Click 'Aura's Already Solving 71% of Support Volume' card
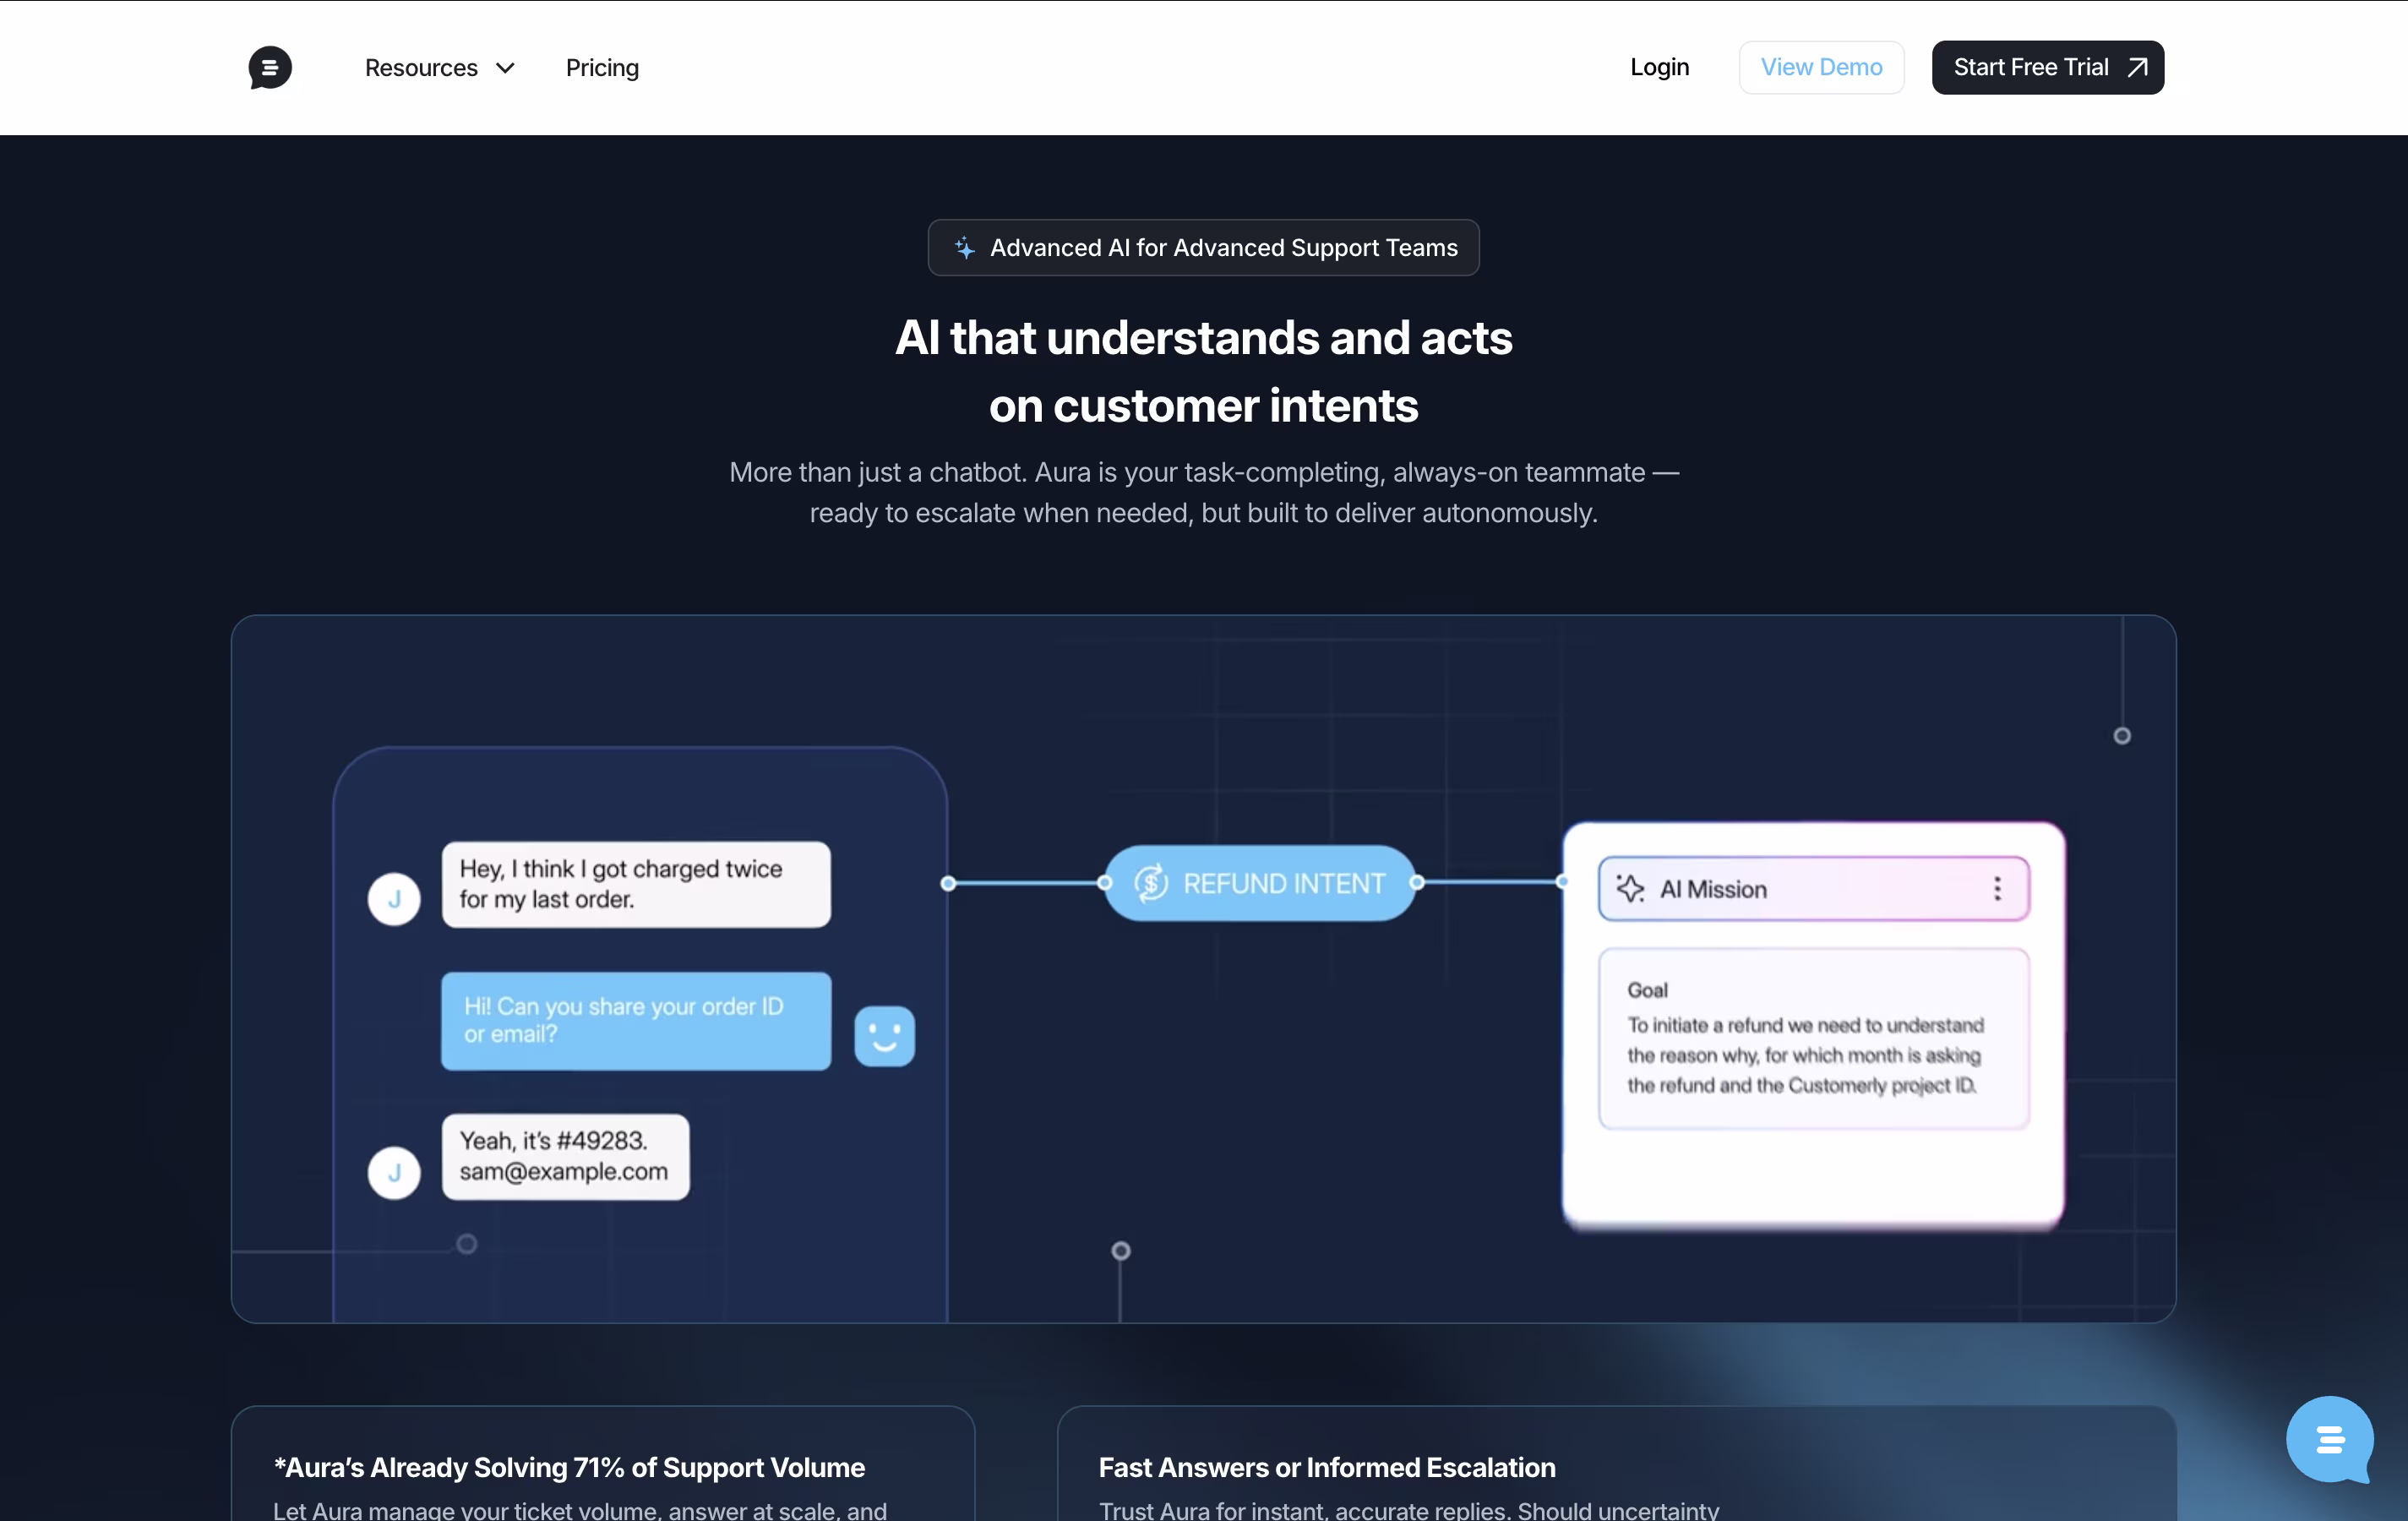 click(x=603, y=1464)
